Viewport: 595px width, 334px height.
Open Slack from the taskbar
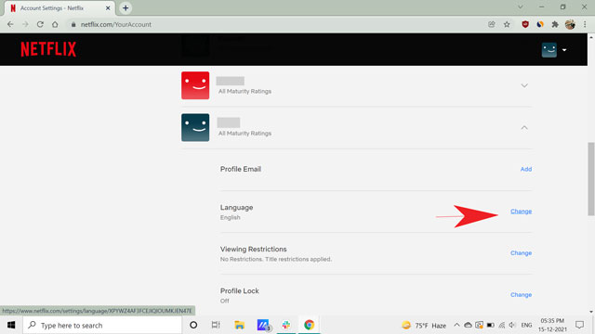tap(286, 325)
